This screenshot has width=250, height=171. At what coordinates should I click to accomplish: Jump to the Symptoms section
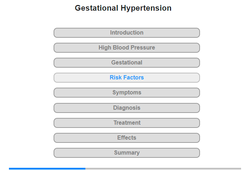[127, 93]
